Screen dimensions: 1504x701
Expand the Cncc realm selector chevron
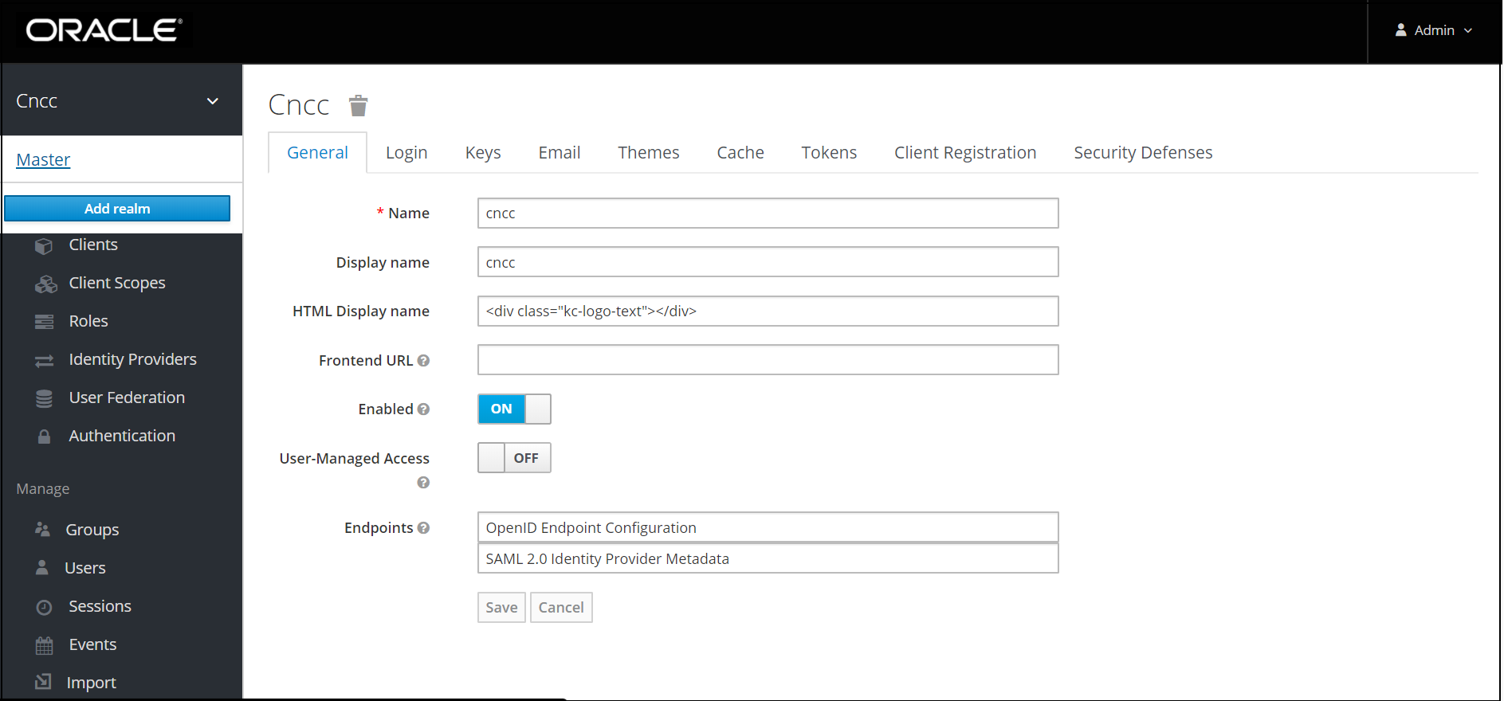click(x=213, y=101)
